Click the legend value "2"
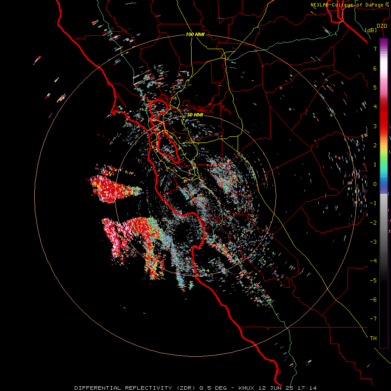 [x=375, y=146]
